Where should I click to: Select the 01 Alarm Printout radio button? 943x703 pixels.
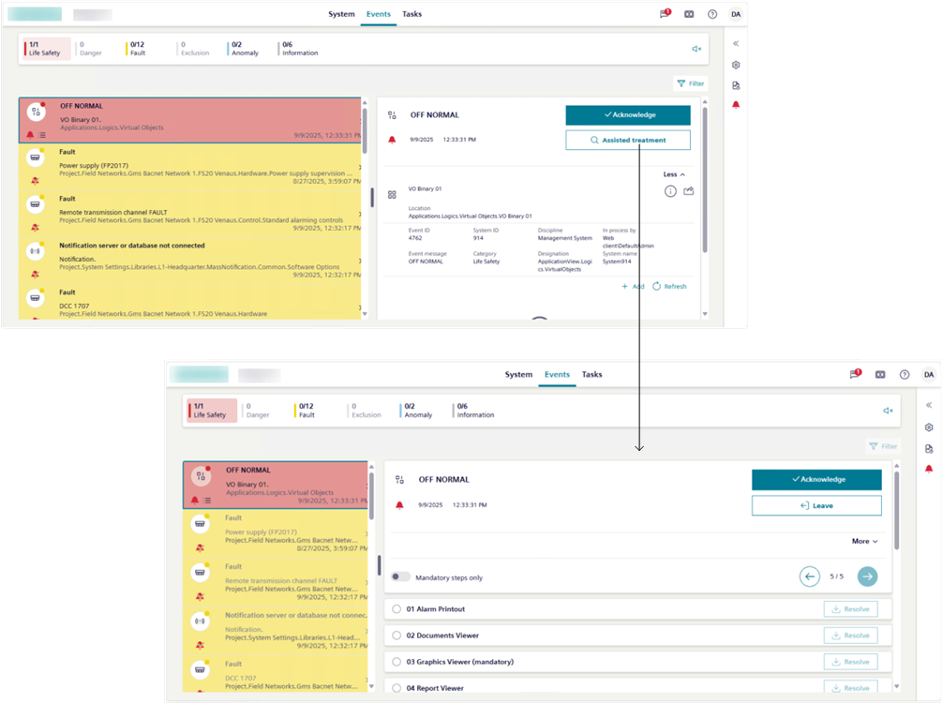click(397, 609)
